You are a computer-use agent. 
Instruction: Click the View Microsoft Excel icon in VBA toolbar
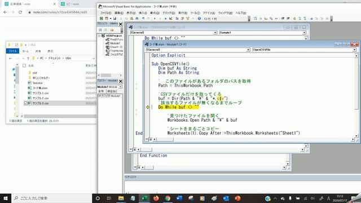click(102, 19)
